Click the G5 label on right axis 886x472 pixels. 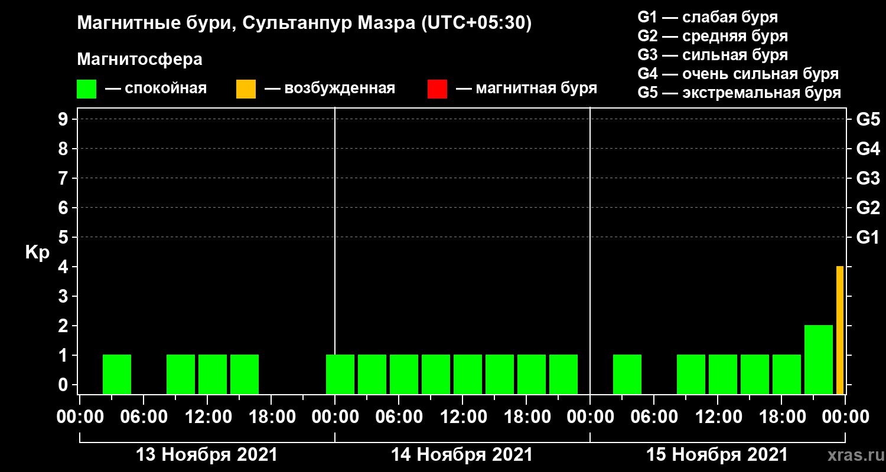pyautogui.click(x=868, y=120)
